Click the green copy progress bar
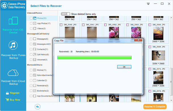The height and width of the screenshot is (111, 173). [x=94, y=57]
